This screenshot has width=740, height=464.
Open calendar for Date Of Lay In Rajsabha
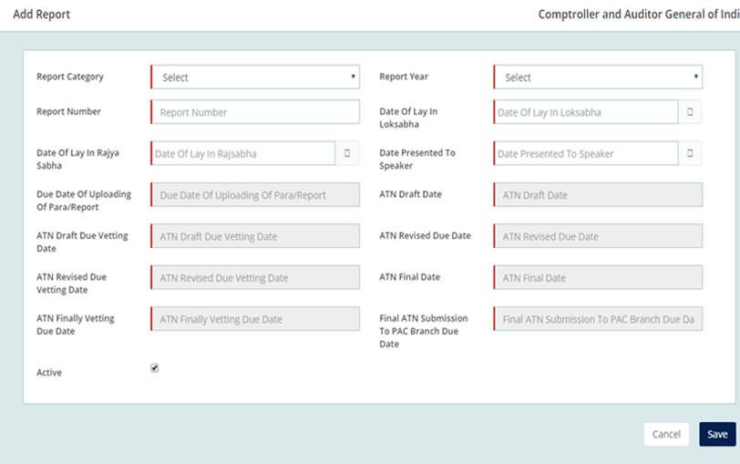tap(347, 153)
